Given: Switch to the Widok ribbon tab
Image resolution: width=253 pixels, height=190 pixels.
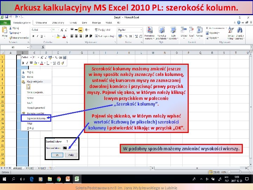Looking at the screenshot, I should (x=109, y=23).
